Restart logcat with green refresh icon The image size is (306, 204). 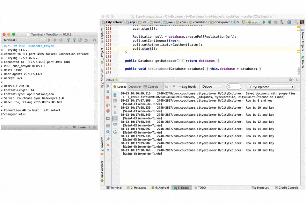click(x=115, y=132)
